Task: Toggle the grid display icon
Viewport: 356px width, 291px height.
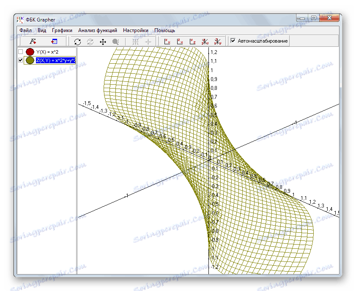Action: tap(136, 41)
